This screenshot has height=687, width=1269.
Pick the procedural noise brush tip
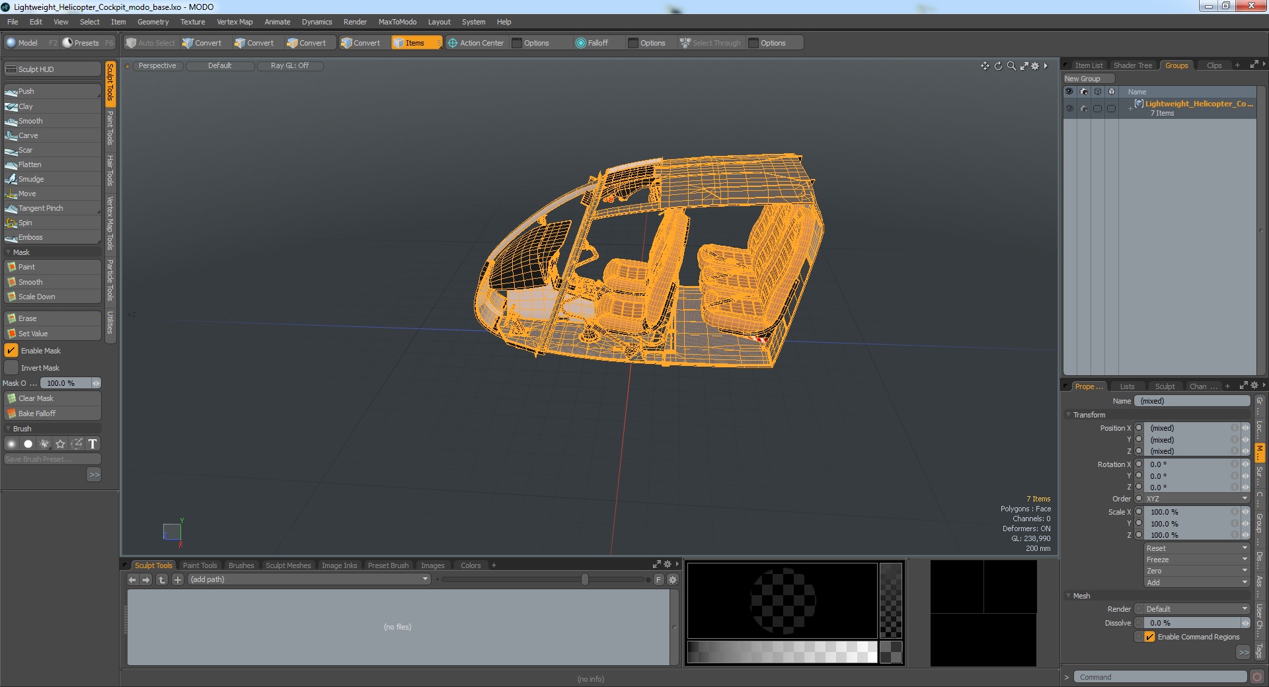coord(44,444)
